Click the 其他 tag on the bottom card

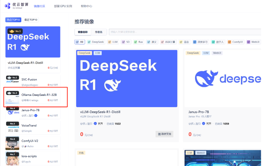pos(81,153)
